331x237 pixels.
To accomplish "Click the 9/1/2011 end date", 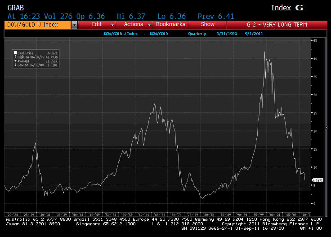I will pos(254,34).
